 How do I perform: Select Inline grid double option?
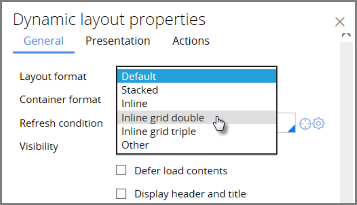point(197,117)
